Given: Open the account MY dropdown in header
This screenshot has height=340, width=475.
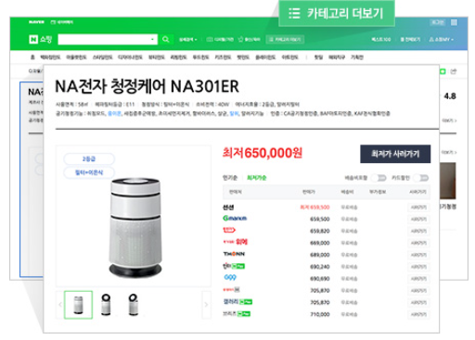Looking at the screenshot, I should point(441,40).
